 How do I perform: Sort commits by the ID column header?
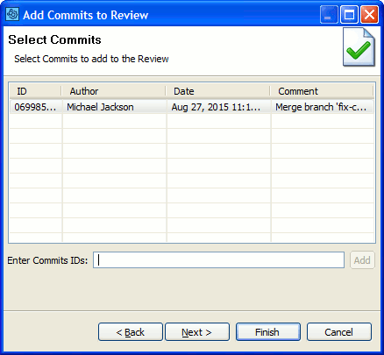pos(35,91)
